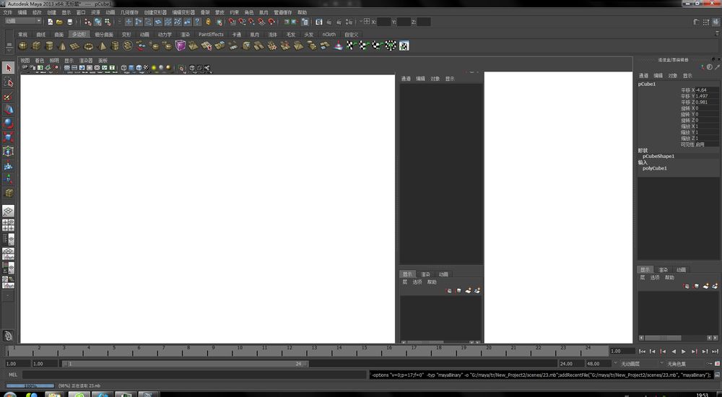The height and width of the screenshot is (397, 722).
Task: Toggle wireframe display in panel toolbar
Action: (x=123, y=68)
